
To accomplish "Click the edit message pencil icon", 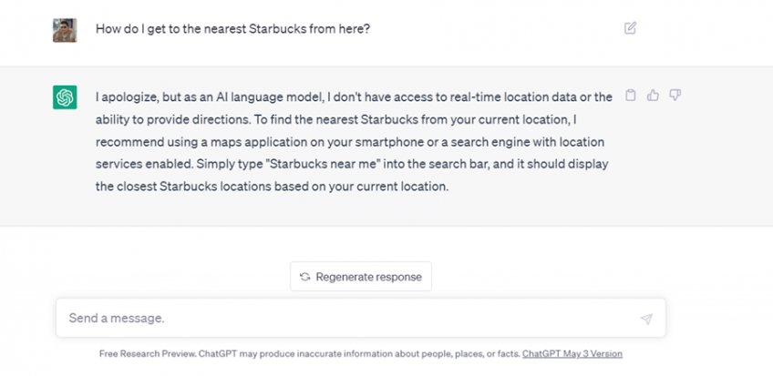I will [x=630, y=28].
